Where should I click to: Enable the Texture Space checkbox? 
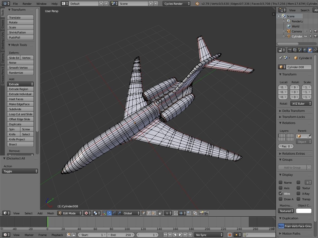click(x=298, y=188)
